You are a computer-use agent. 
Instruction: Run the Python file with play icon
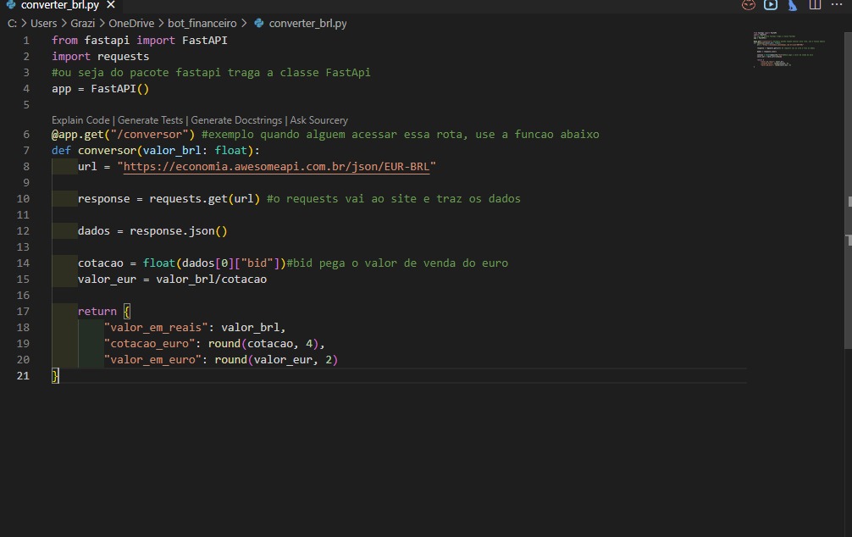point(771,5)
